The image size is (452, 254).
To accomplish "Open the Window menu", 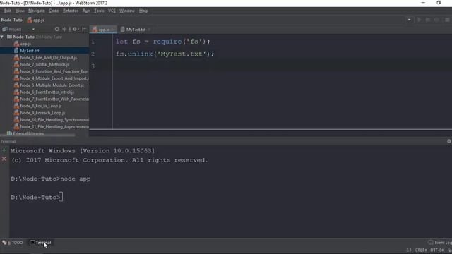I will pos(127,11).
